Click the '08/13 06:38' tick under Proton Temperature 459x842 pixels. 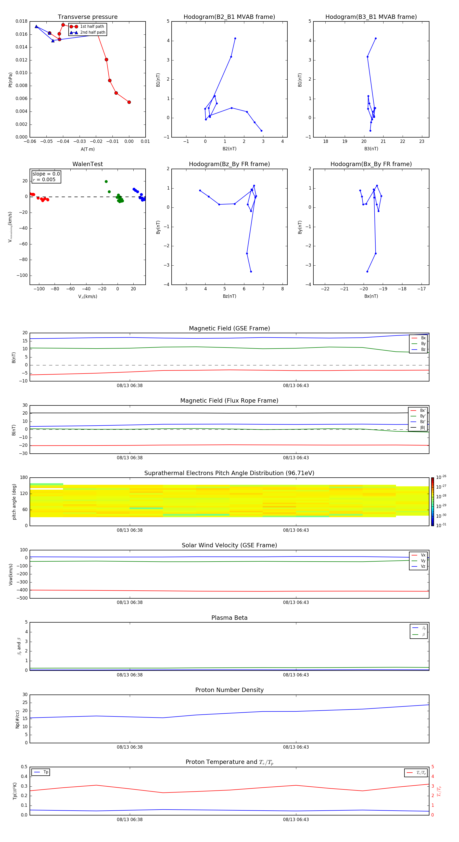[x=130, y=820]
